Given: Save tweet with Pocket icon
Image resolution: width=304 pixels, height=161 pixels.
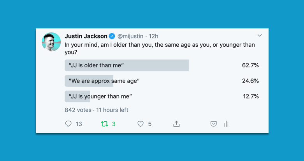Looking at the screenshot, I should tap(213, 124).
